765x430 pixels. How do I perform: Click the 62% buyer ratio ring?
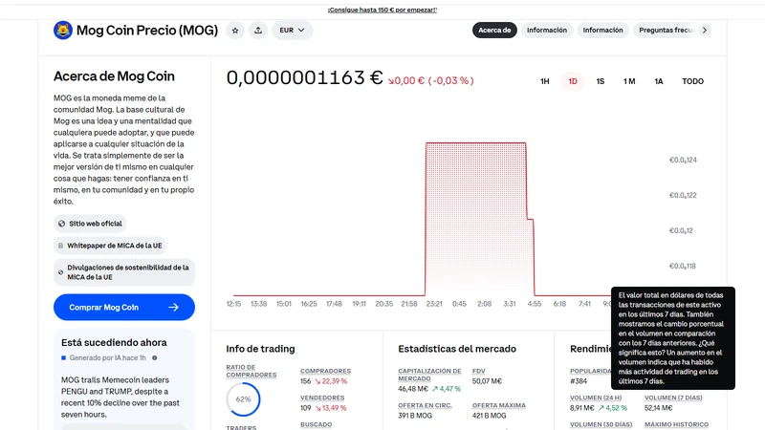(x=244, y=399)
